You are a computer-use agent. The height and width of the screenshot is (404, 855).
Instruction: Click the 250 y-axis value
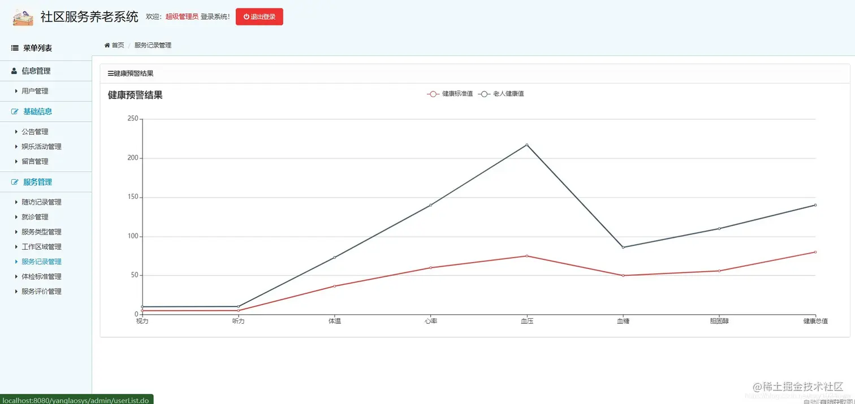[x=133, y=119]
